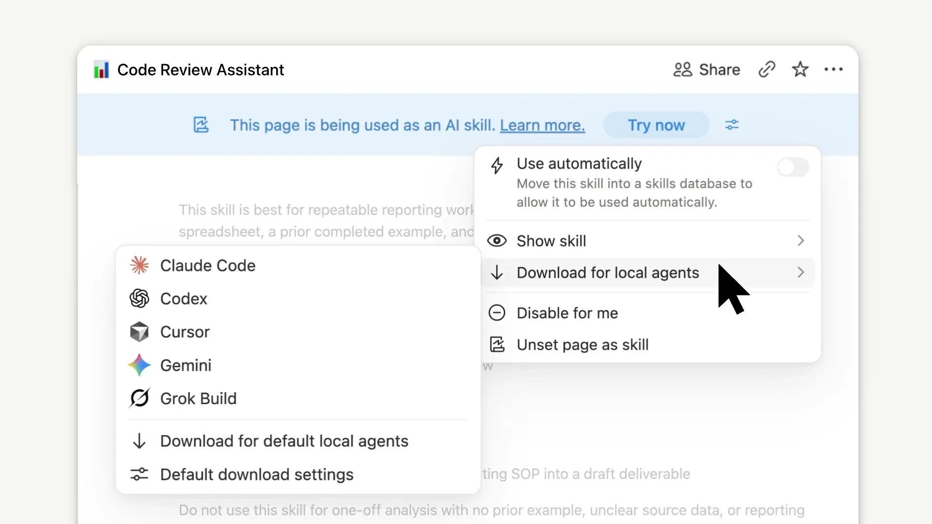The height and width of the screenshot is (524, 932).
Task: Click the download arrow beside local agents
Action: coord(497,273)
